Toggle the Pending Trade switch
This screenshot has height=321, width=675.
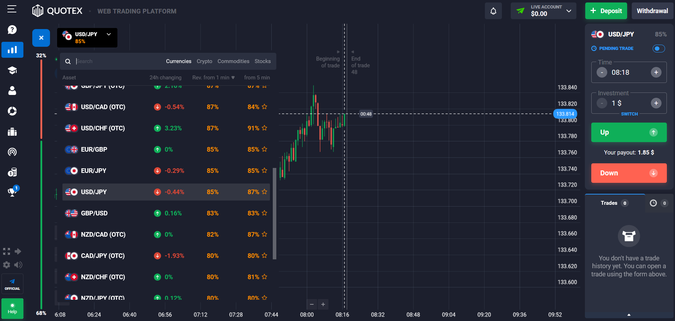pyautogui.click(x=659, y=49)
